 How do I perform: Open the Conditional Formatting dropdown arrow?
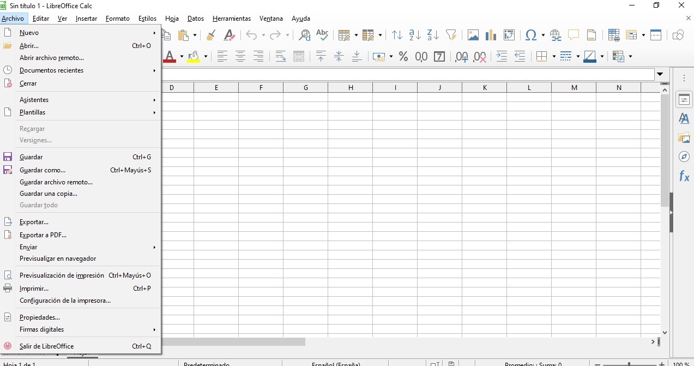point(630,56)
